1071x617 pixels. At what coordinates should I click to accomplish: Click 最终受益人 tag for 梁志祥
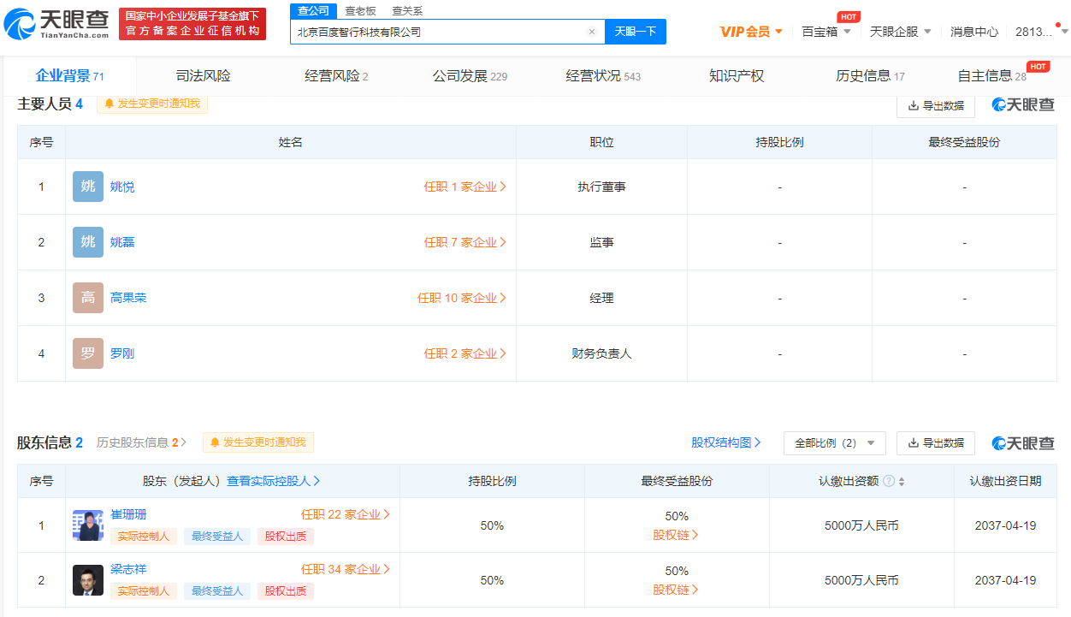pos(217,591)
